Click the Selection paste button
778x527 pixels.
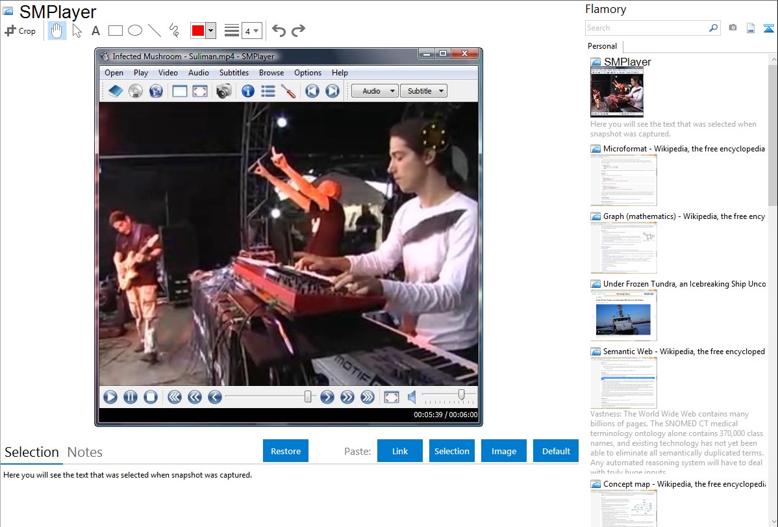pos(452,451)
